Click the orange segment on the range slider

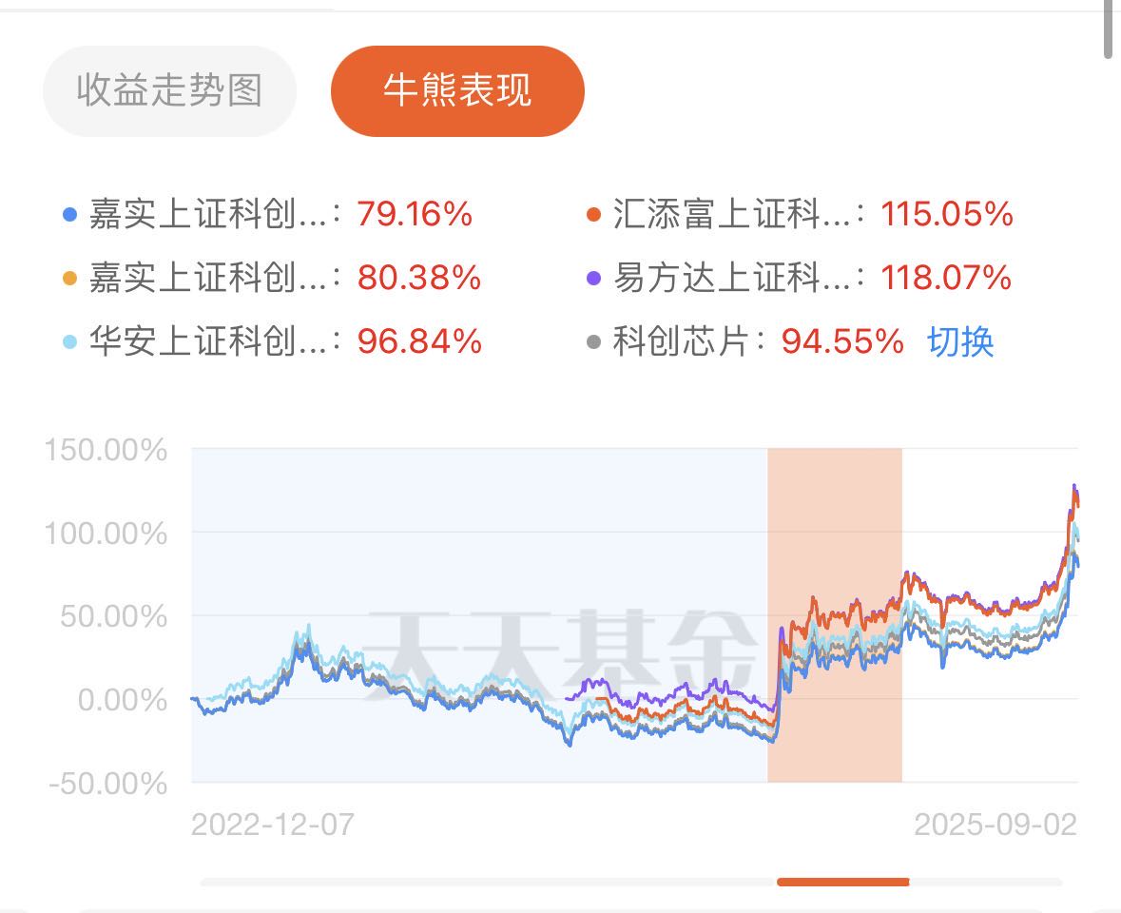[843, 882]
